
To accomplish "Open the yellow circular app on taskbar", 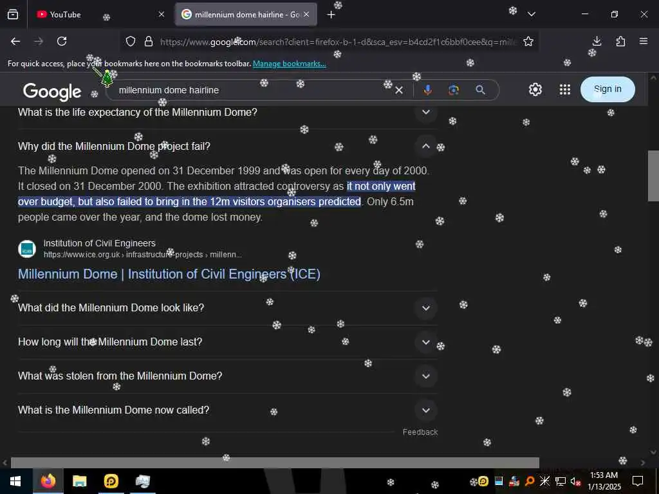I will click(x=111, y=481).
